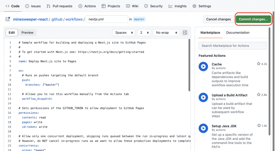Image resolution: width=275 pixels, height=151 pixels.
Task: Click the Code brackets icon
Action: [7, 6]
